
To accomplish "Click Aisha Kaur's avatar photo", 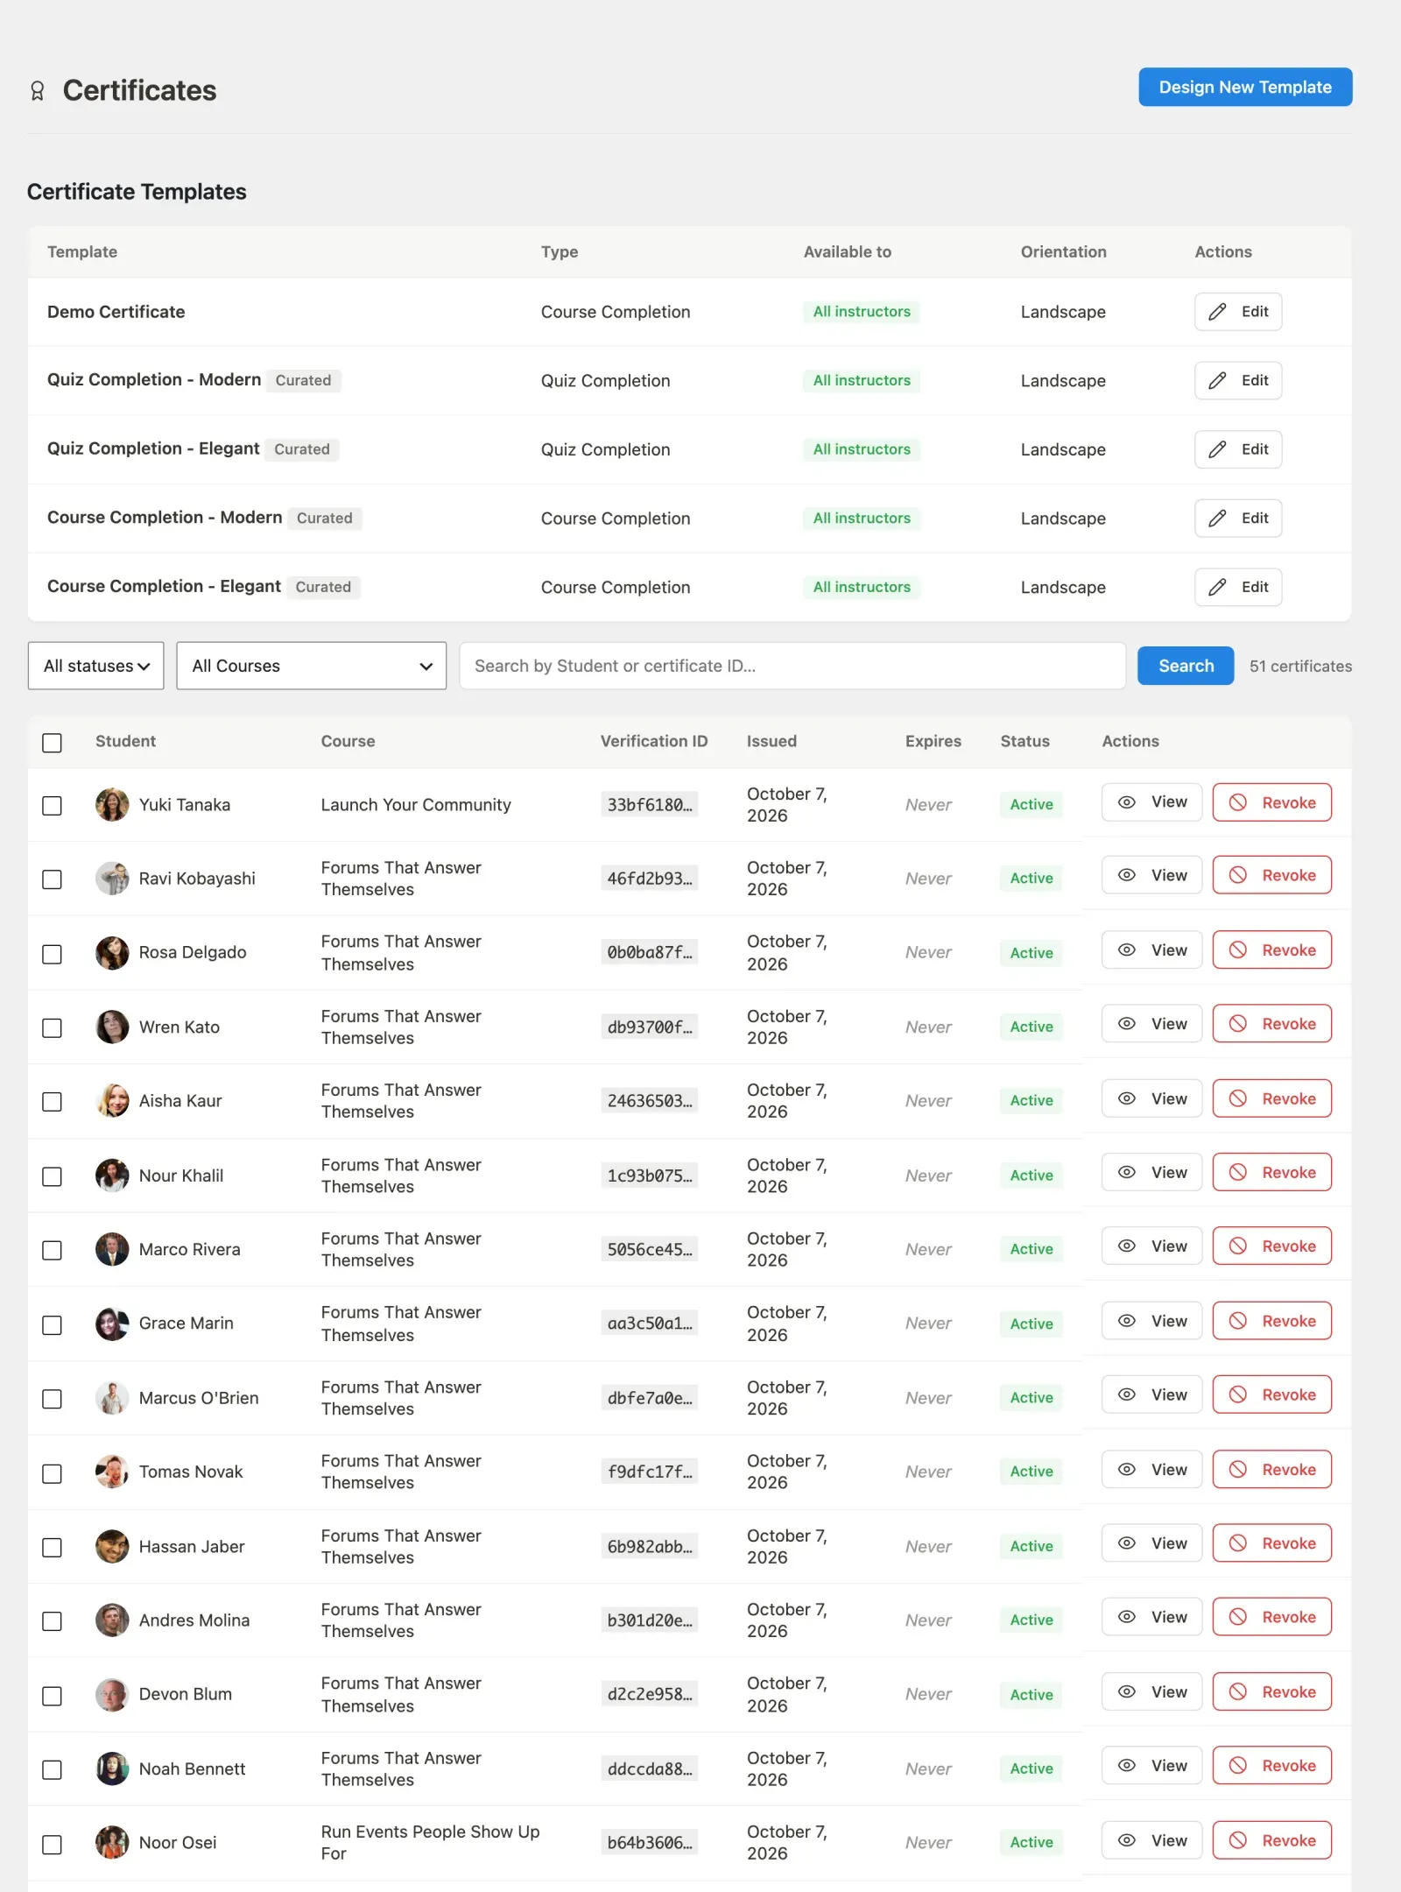I will click(112, 1100).
